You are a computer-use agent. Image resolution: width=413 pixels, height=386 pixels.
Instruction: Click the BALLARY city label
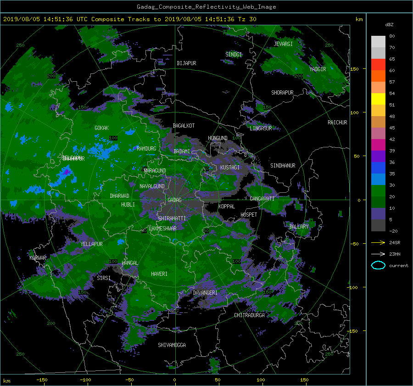point(299,227)
